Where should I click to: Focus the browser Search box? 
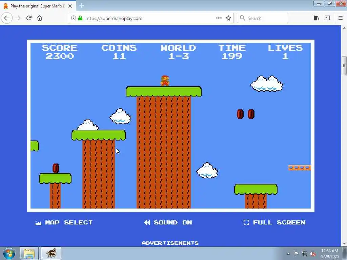point(263,18)
